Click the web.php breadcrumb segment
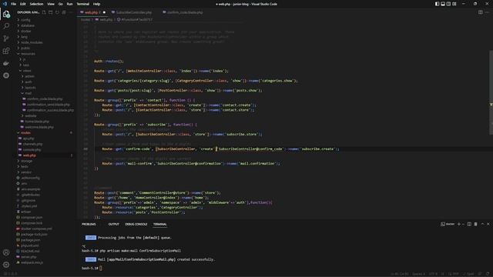The image size is (493, 277). (x=106, y=19)
